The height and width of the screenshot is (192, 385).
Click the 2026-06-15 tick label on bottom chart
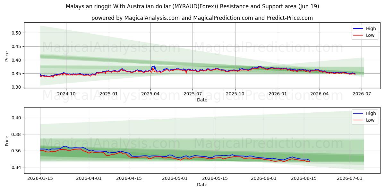[x=304, y=179]
